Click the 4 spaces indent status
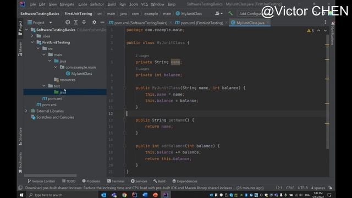 (318, 188)
